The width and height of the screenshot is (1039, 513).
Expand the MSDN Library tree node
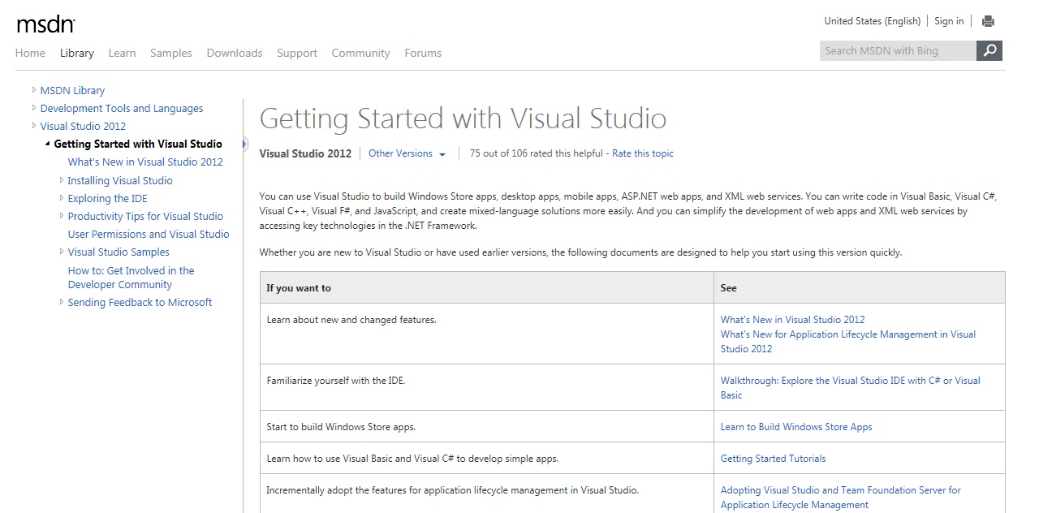tap(34, 90)
